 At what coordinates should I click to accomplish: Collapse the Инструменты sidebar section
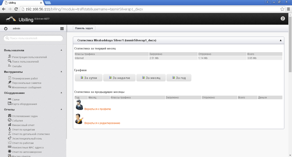[61, 72]
